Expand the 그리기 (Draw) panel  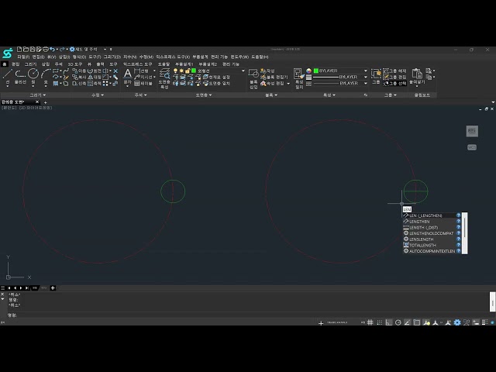[x=38, y=95]
